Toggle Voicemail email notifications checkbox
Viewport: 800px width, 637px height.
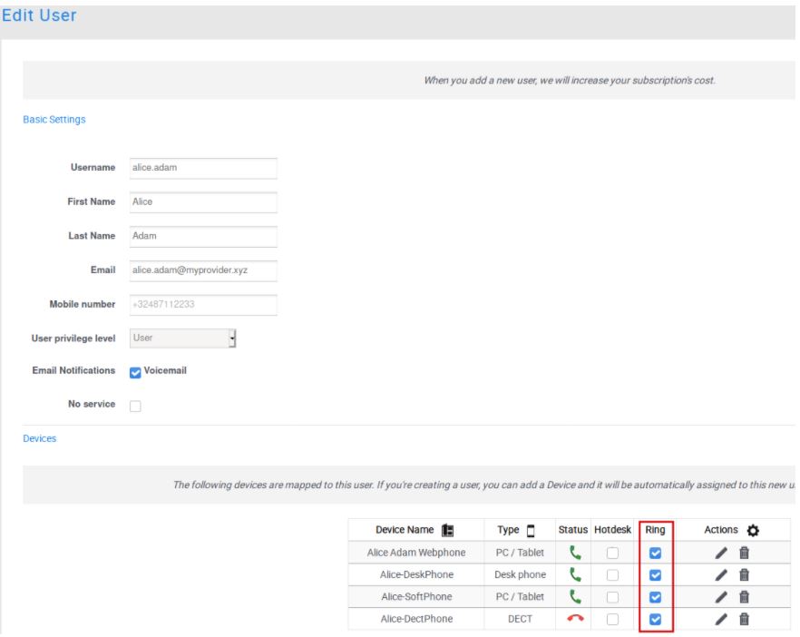pos(135,372)
